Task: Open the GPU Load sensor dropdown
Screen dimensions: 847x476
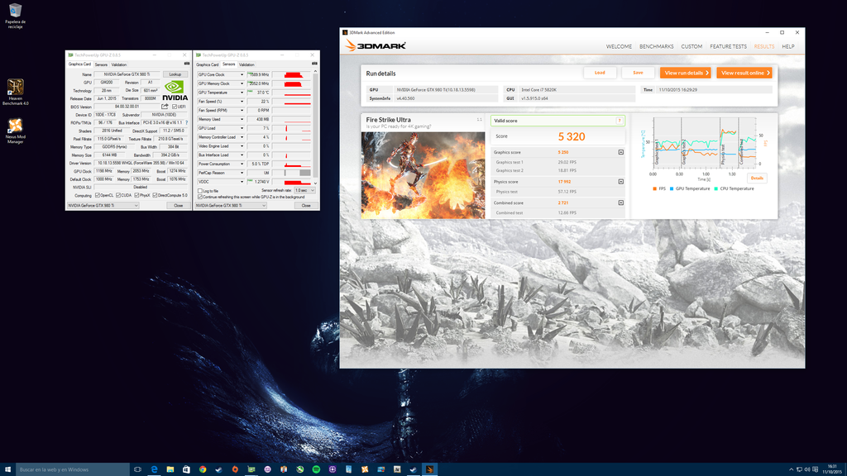Action: pos(242,128)
